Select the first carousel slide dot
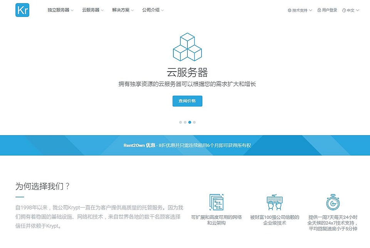This screenshot has height=248, width=370. click(x=180, y=122)
